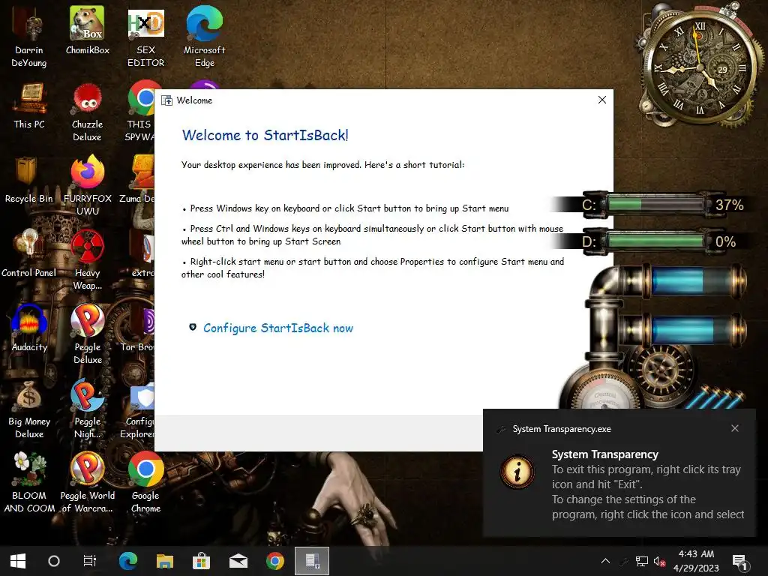Viewport: 768px width, 576px height.
Task: Open the SEX EDITOR hex editor icon
Action: 145,37
